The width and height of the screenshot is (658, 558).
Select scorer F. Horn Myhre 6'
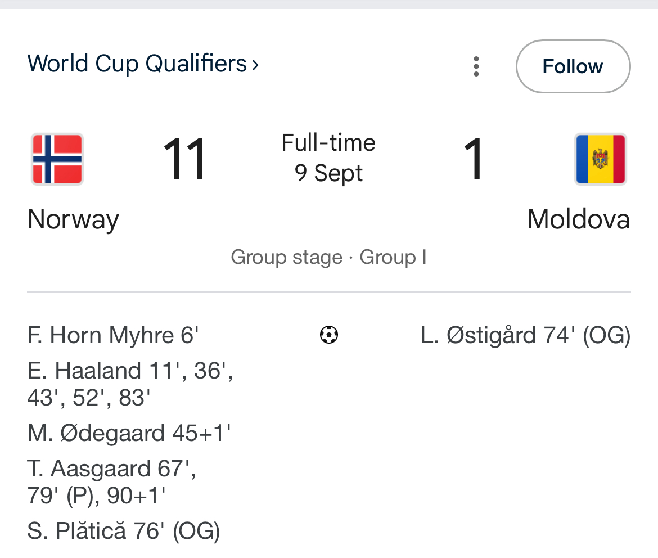click(x=113, y=336)
